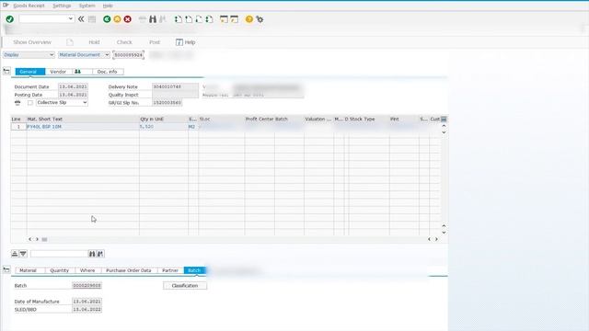Screen dimensions: 589x331
Task: Open the Settings menu
Action: pyautogui.click(x=62, y=6)
